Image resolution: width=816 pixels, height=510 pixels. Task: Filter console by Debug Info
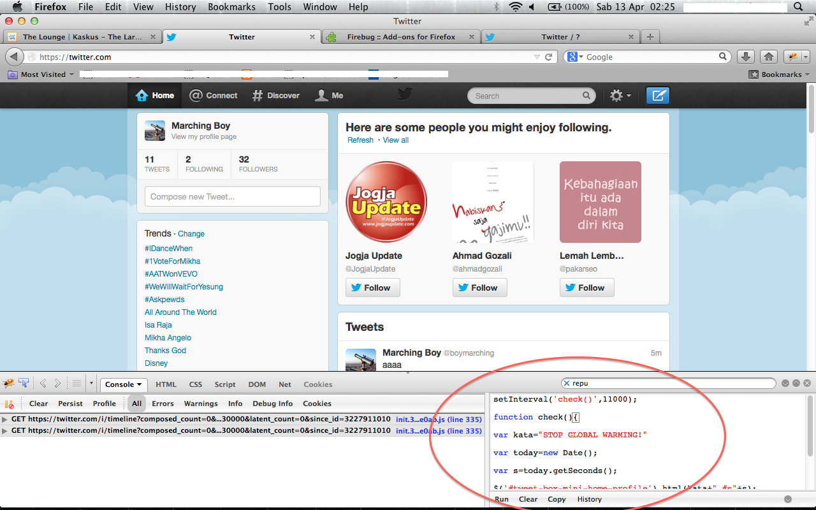point(272,404)
